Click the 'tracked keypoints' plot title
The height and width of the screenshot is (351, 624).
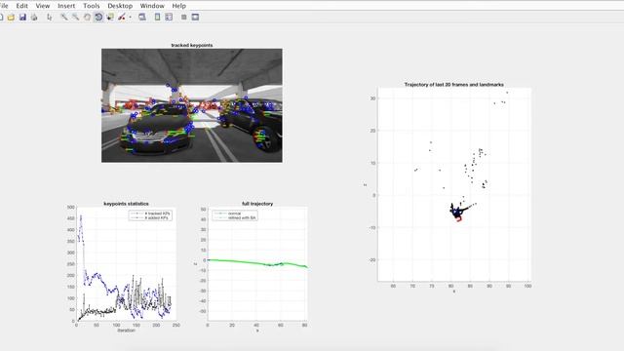(x=192, y=45)
